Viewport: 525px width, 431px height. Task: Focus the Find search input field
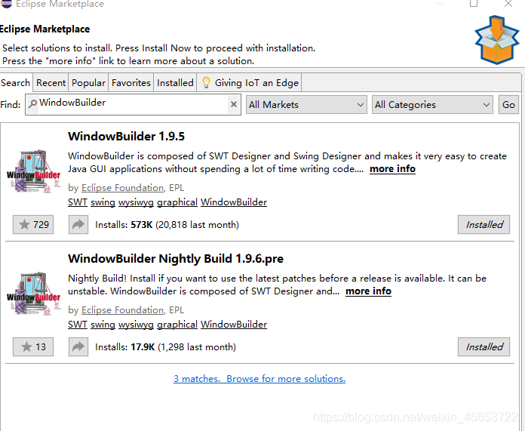tap(133, 104)
